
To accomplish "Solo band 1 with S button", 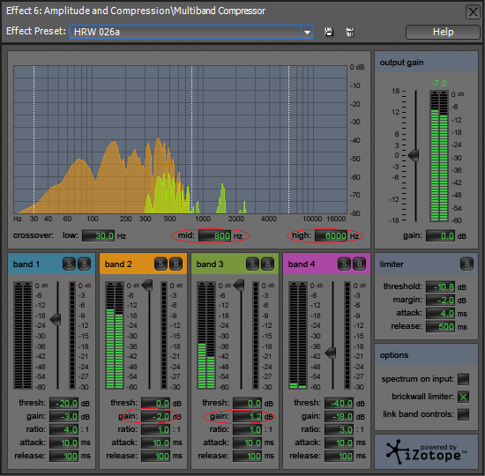I will pyautogui.click(x=69, y=264).
